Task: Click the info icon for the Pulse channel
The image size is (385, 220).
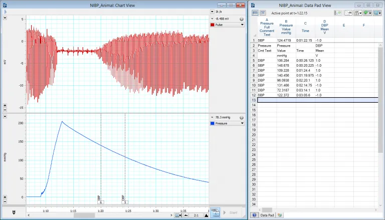Action: pyautogui.click(x=242, y=19)
